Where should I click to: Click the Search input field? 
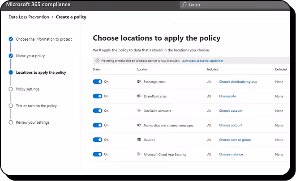pos(234,4)
